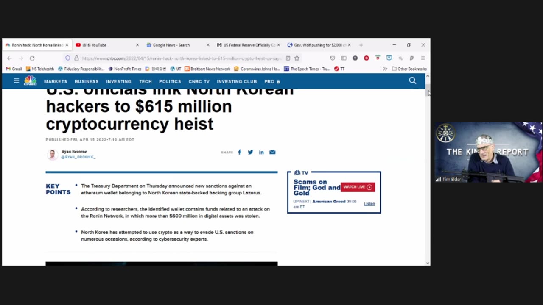The width and height of the screenshot is (543, 305).
Task: Open UT bookmark
Action: pyautogui.click(x=176, y=69)
